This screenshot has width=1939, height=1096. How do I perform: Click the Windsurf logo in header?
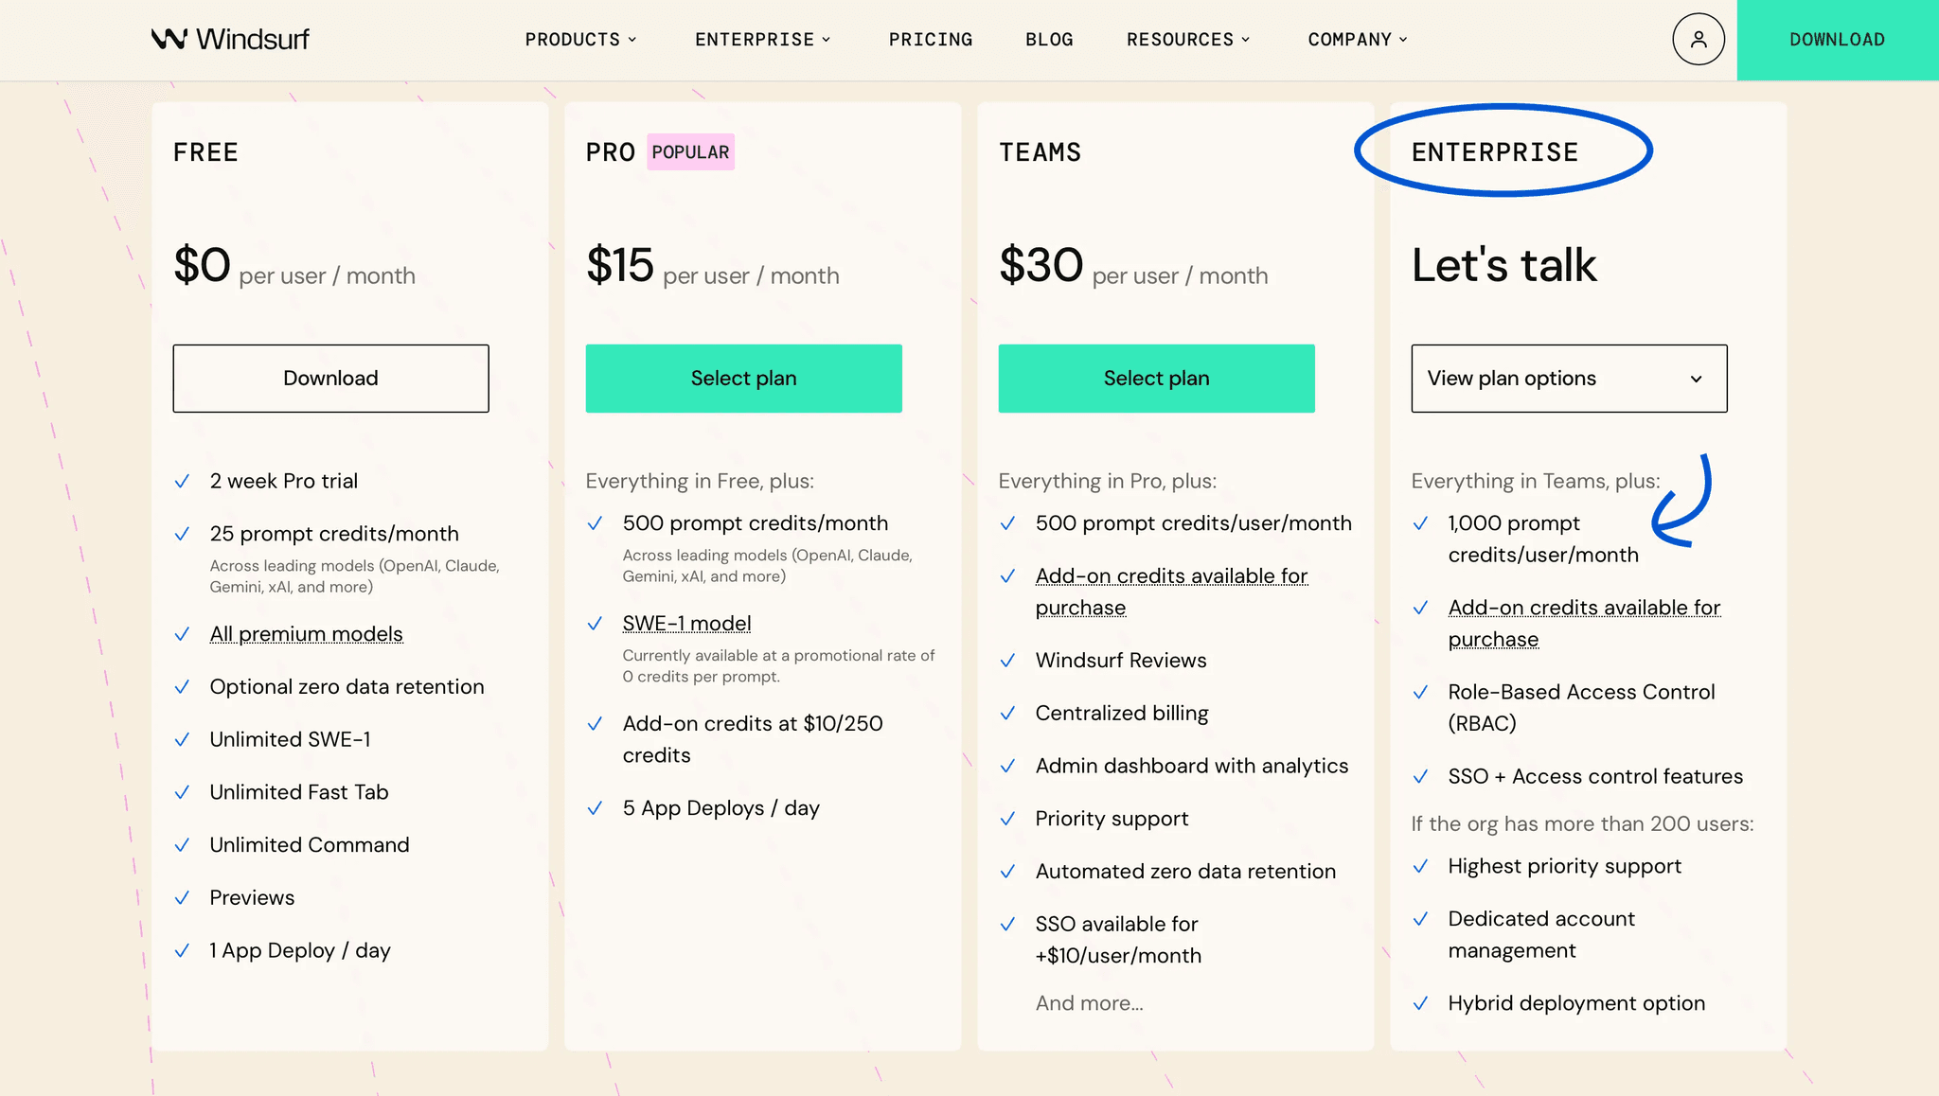(x=230, y=39)
